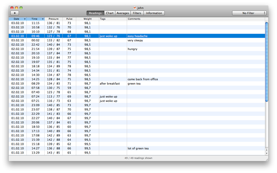Click the Weight column header
This screenshot has width=277, height=173.
[x=88, y=19]
